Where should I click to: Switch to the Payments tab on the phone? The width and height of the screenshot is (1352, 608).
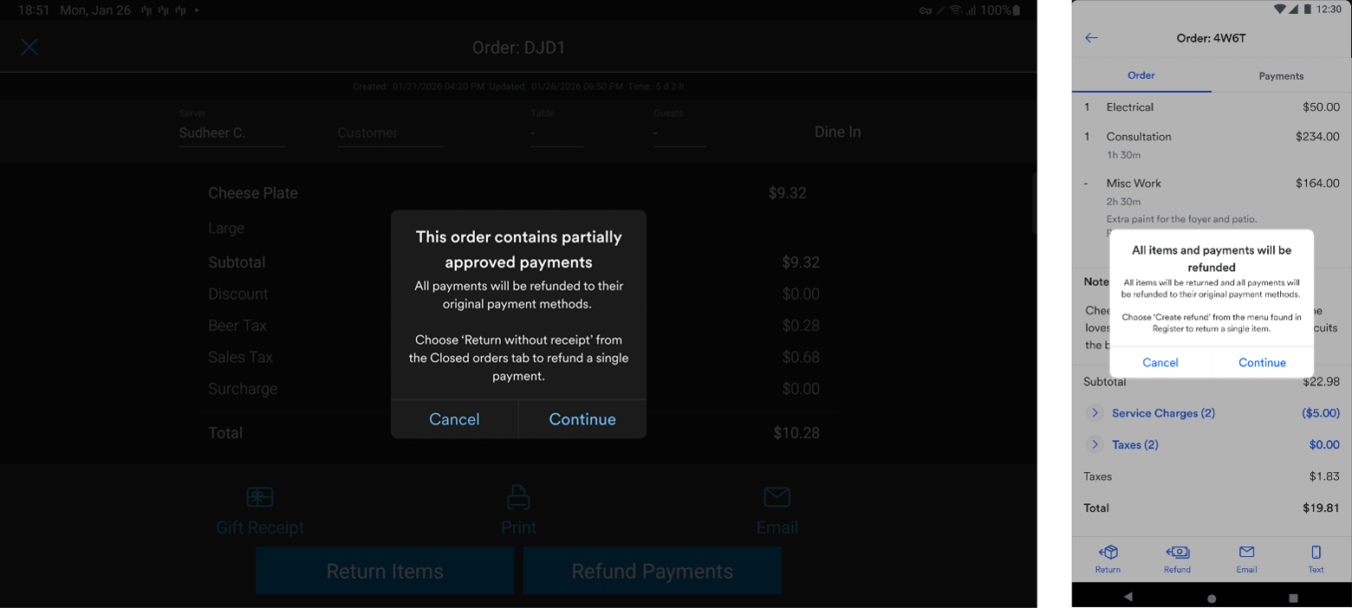[1281, 75]
